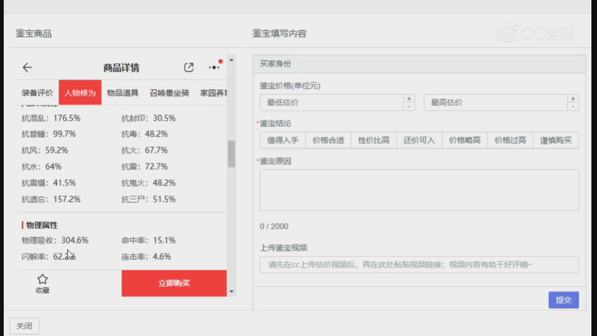Open the more options dots icon
Image resolution: width=597 pixels, height=336 pixels.
pyautogui.click(x=215, y=67)
